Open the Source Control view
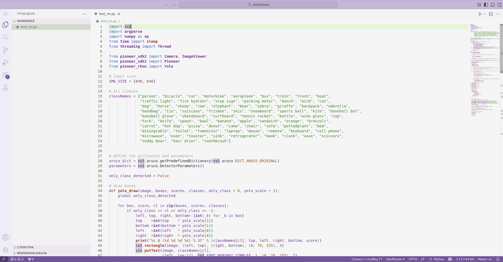The image size is (503, 262). coord(5,50)
